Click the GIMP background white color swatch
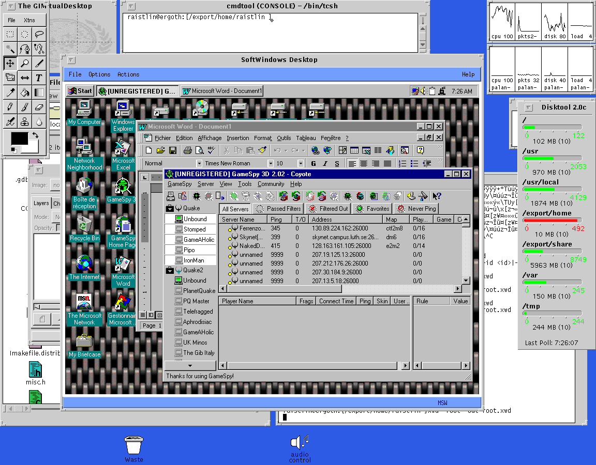 click(x=34, y=148)
